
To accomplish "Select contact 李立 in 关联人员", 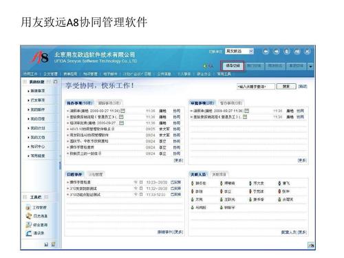I will (x=228, y=191).
